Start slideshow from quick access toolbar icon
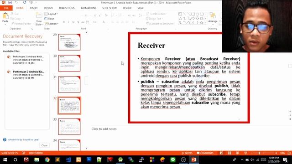 [x=31, y=2]
